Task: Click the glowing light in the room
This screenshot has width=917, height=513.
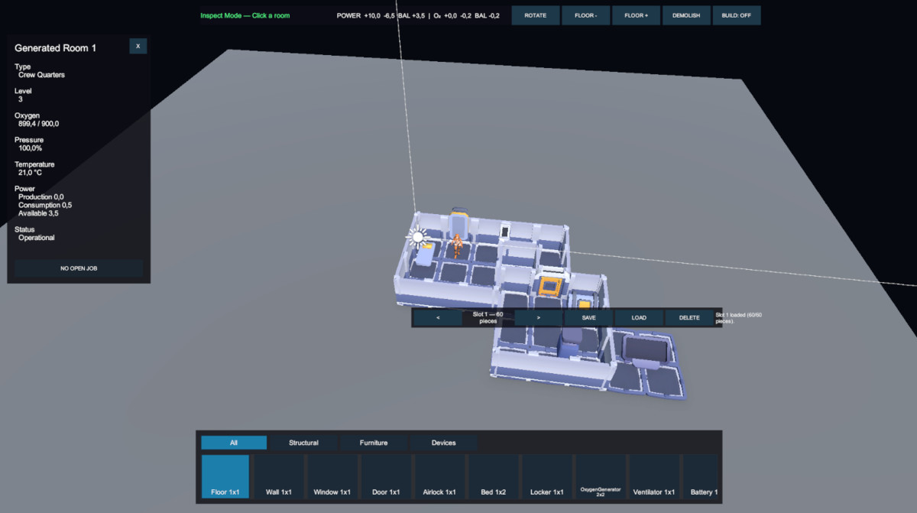Action: point(417,237)
